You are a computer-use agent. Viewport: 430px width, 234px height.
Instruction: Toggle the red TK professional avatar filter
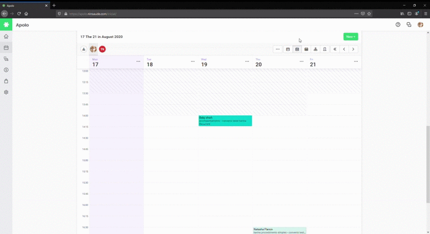click(x=102, y=49)
